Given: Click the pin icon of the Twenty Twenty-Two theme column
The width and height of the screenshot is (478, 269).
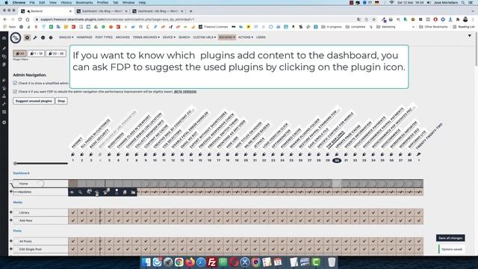Looking at the screenshot, I should (418, 155).
